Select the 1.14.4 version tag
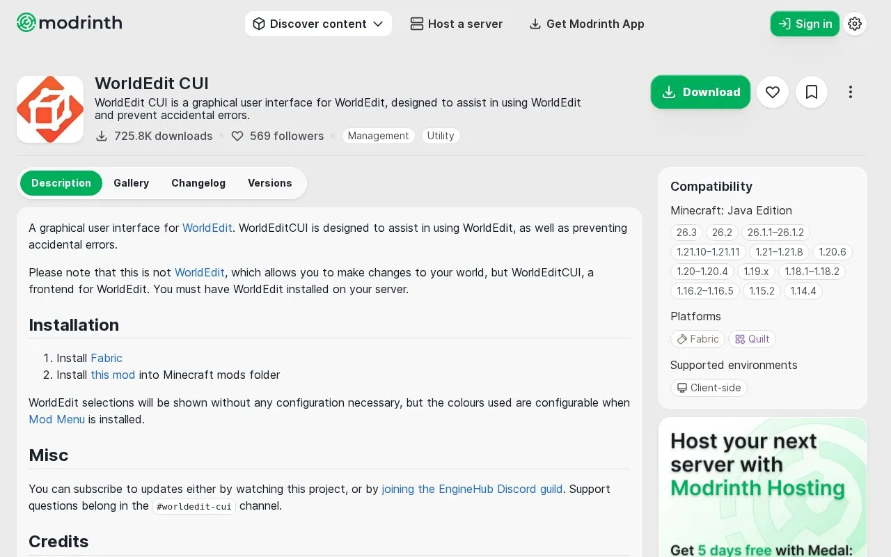 coord(803,291)
